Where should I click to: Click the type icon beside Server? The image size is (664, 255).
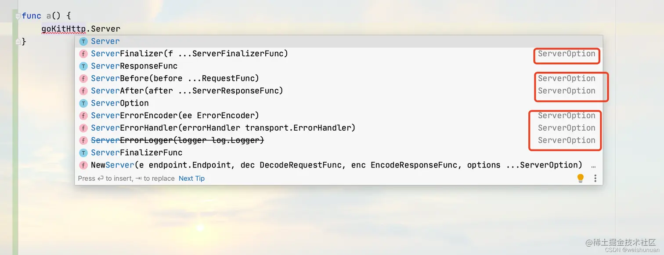(x=83, y=41)
